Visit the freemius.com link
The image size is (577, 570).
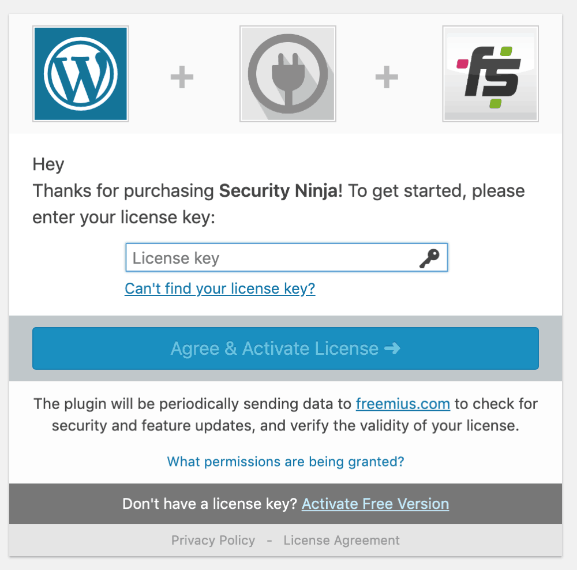click(x=403, y=403)
